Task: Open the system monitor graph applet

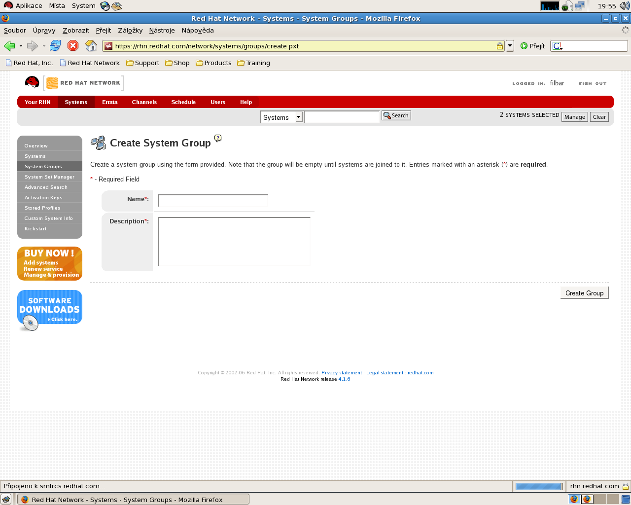Action: click(550, 6)
